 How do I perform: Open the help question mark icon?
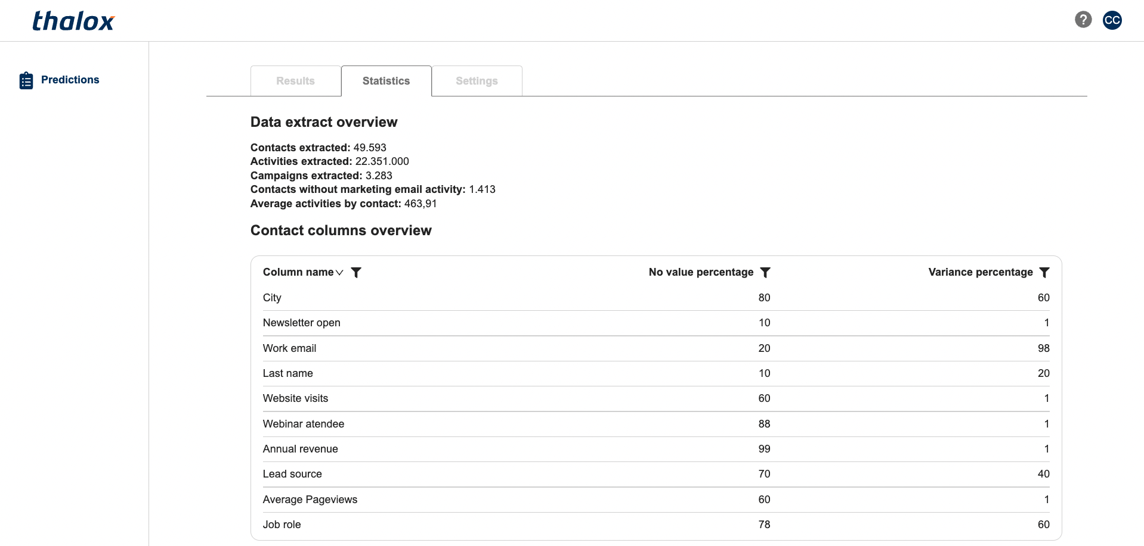tap(1083, 20)
